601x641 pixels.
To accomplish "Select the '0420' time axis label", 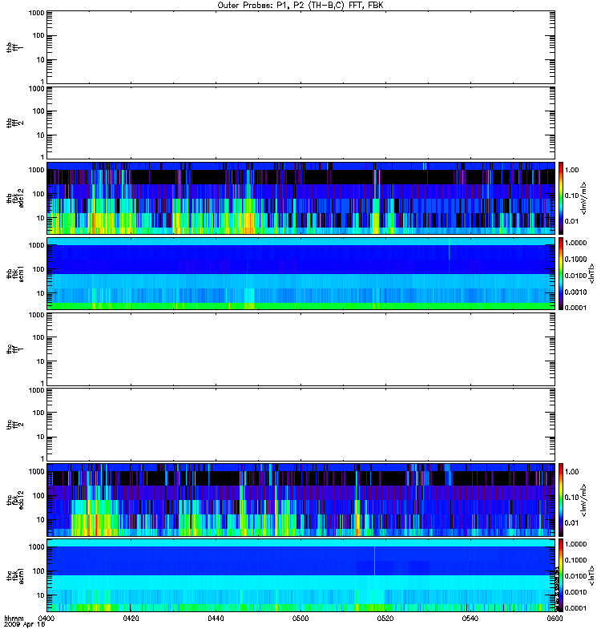I will [x=131, y=618].
